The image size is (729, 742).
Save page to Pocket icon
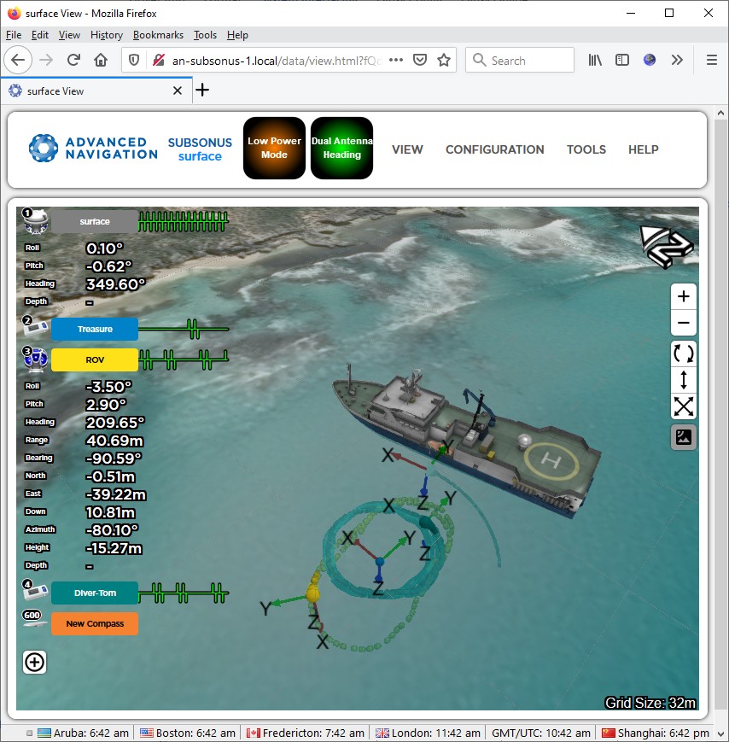coord(420,60)
